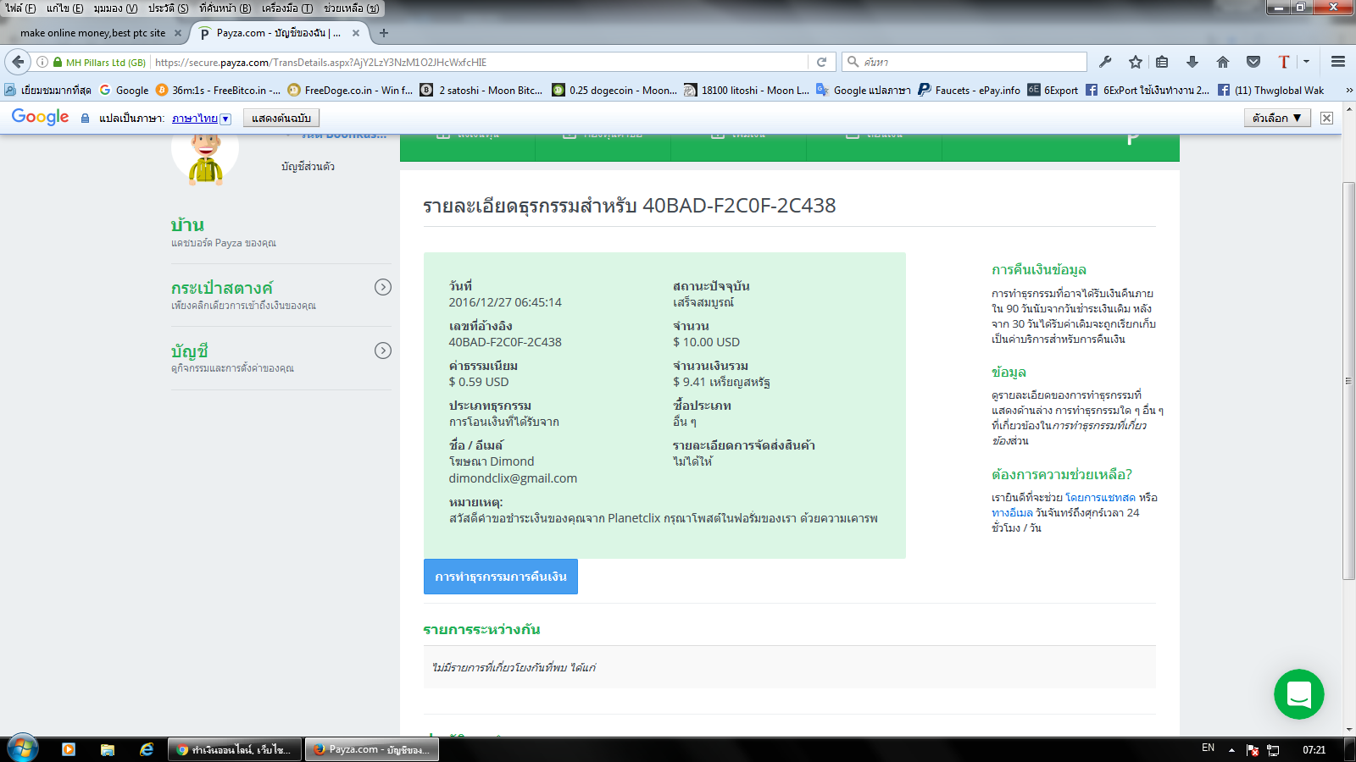Close the make online money tab
This screenshot has height=762, width=1356.
click(178, 33)
